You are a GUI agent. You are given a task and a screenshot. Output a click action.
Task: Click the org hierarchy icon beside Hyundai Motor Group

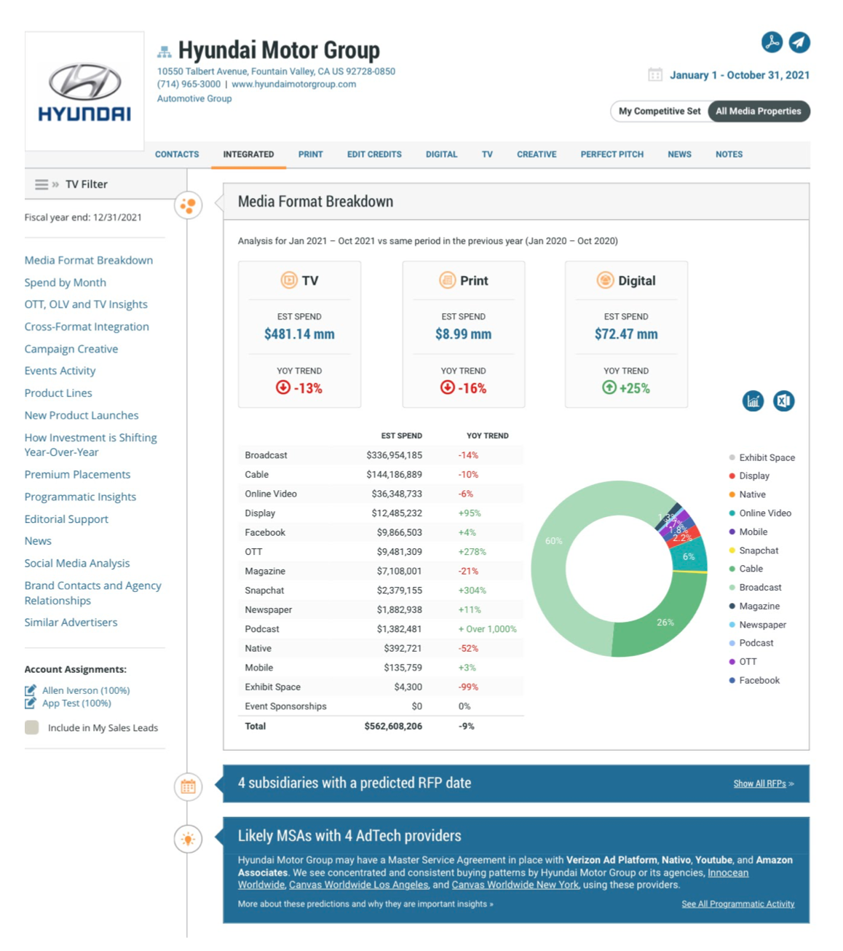coord(165,52)
